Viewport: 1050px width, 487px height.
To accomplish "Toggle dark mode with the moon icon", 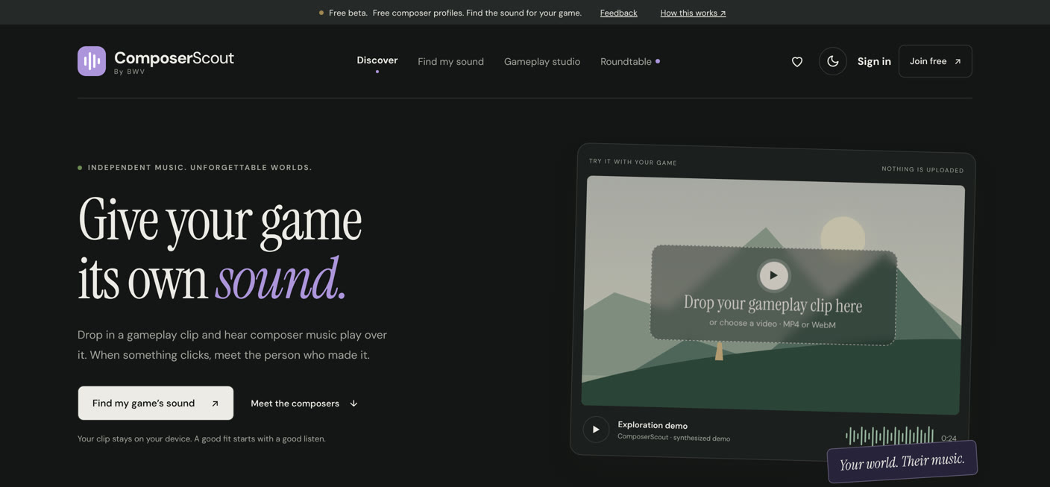I will point(833,61).
